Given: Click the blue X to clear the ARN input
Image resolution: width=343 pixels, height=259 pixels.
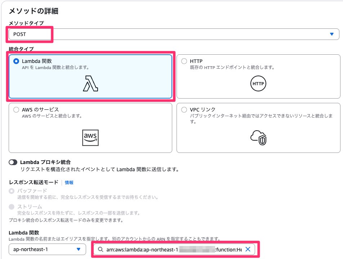Looking at the screenshot, I should tap(248, 249).
